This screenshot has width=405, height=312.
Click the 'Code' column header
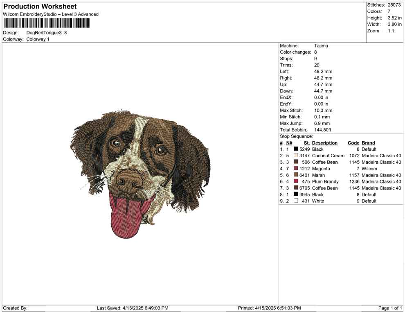[x=353, y=142]
